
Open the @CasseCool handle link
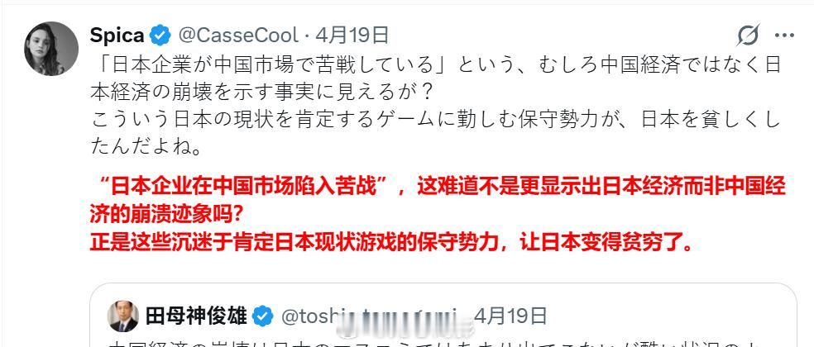(x=238, y=36)
